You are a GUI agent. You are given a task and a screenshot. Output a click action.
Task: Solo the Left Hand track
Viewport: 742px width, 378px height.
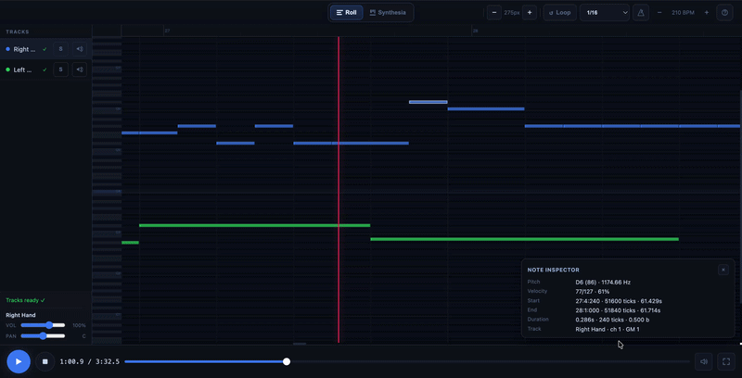60,69
